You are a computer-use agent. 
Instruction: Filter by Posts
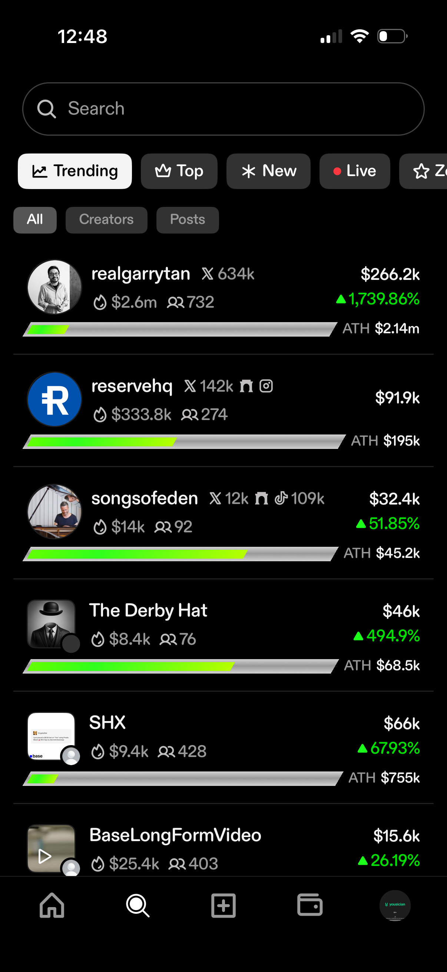pos(188,219)
